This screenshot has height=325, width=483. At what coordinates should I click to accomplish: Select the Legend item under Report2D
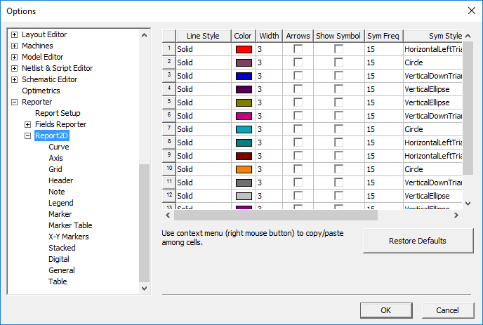click(x=60, y=203)
